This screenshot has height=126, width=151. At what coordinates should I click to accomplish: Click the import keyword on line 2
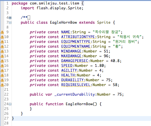coord(28,8)
